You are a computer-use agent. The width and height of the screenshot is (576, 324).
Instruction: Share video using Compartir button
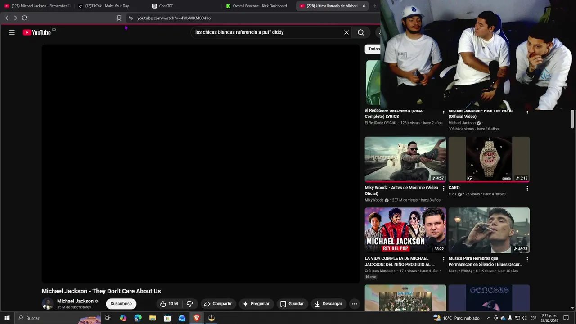tap(218, 304)
